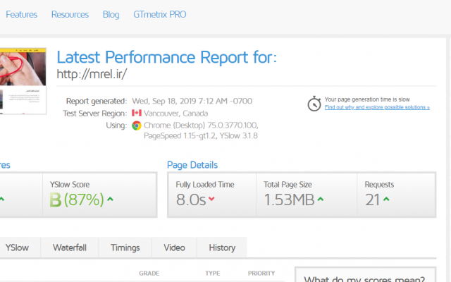Click 'Vancouver, Canada' region text

[x=175, y=114]
